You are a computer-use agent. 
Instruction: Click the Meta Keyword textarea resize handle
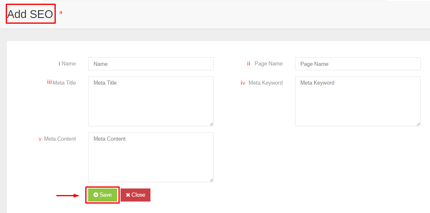click(x=418, y=124)
